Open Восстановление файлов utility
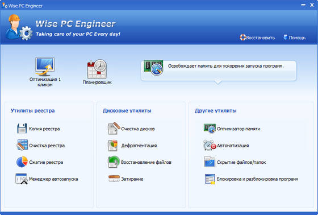Viewport: 318px width, 215px height. coord(147,162)
